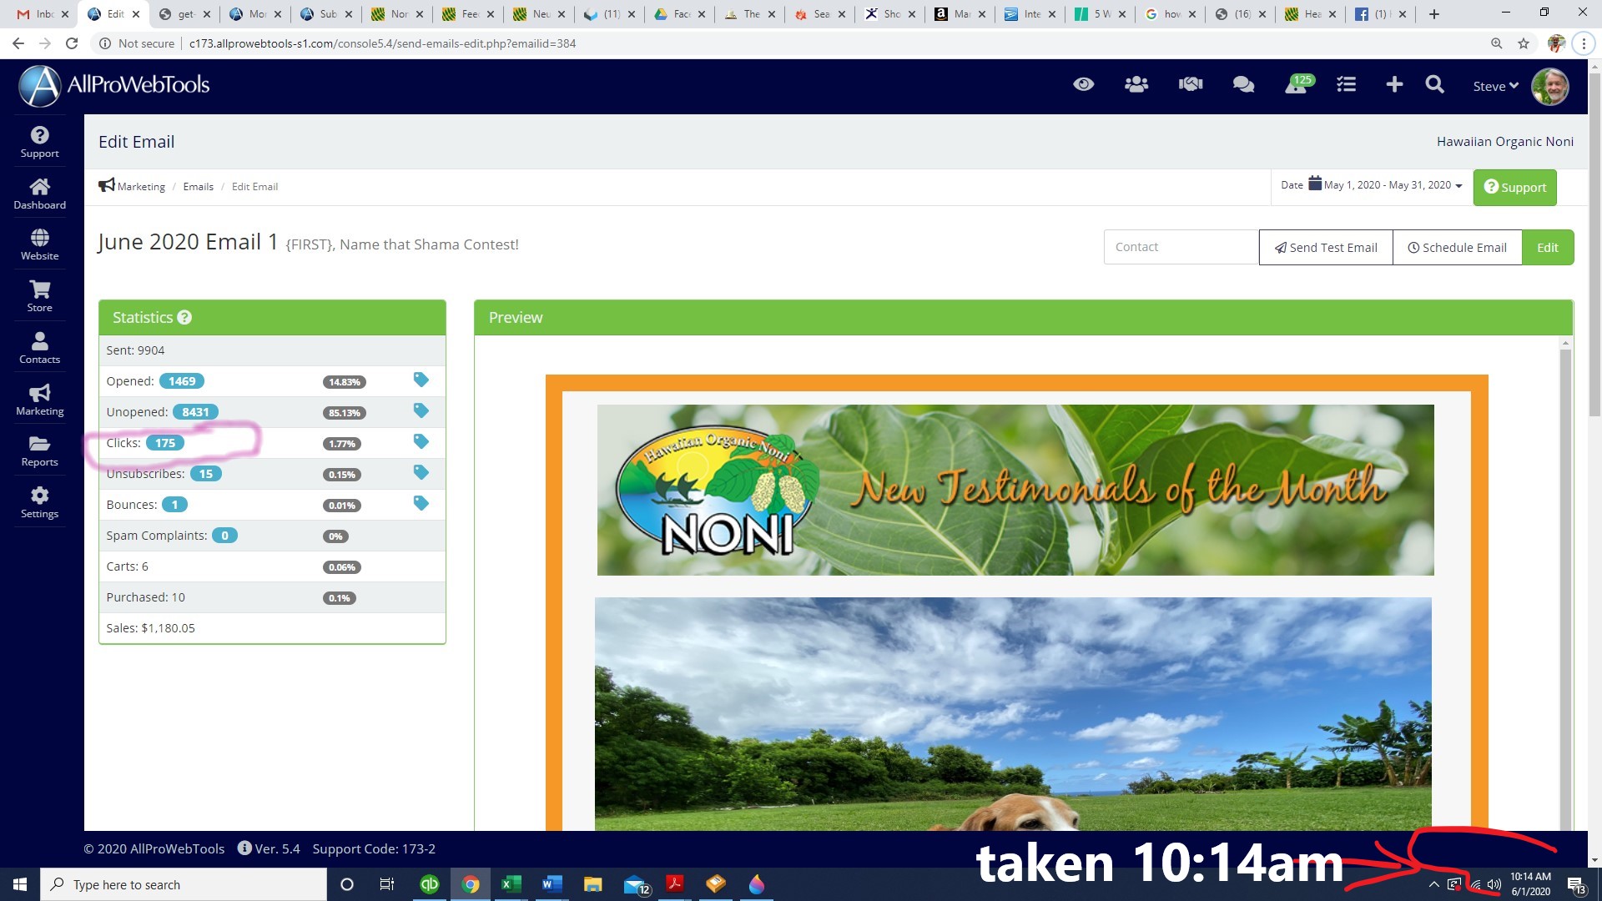Switch to the Google 'how' tab
This screenshot has height=901, width=1602.
1168,14
